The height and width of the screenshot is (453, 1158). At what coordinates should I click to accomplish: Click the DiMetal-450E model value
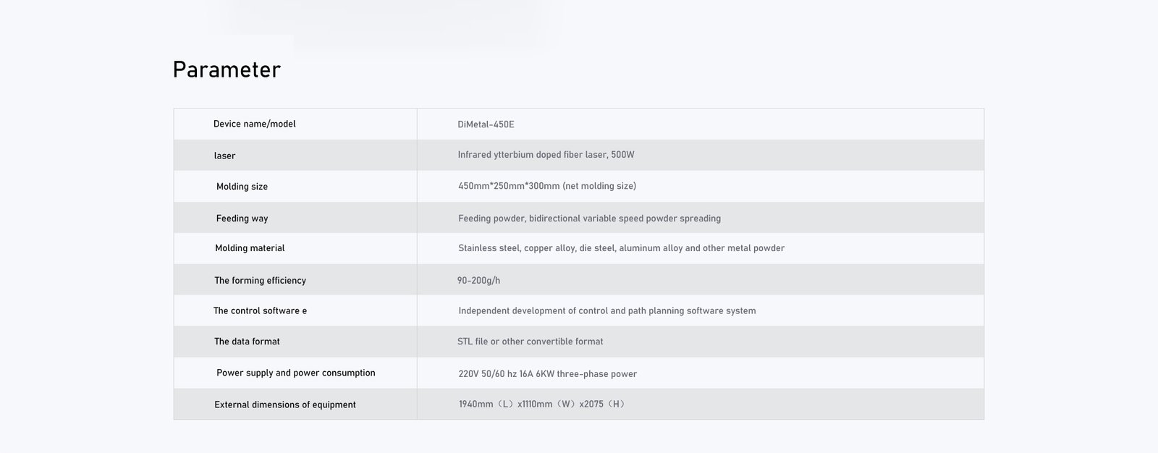486,124
